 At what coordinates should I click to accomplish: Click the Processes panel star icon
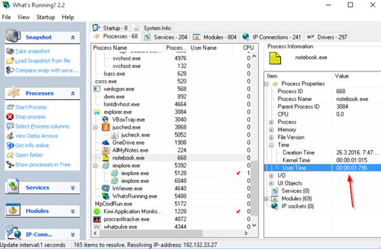13,92
